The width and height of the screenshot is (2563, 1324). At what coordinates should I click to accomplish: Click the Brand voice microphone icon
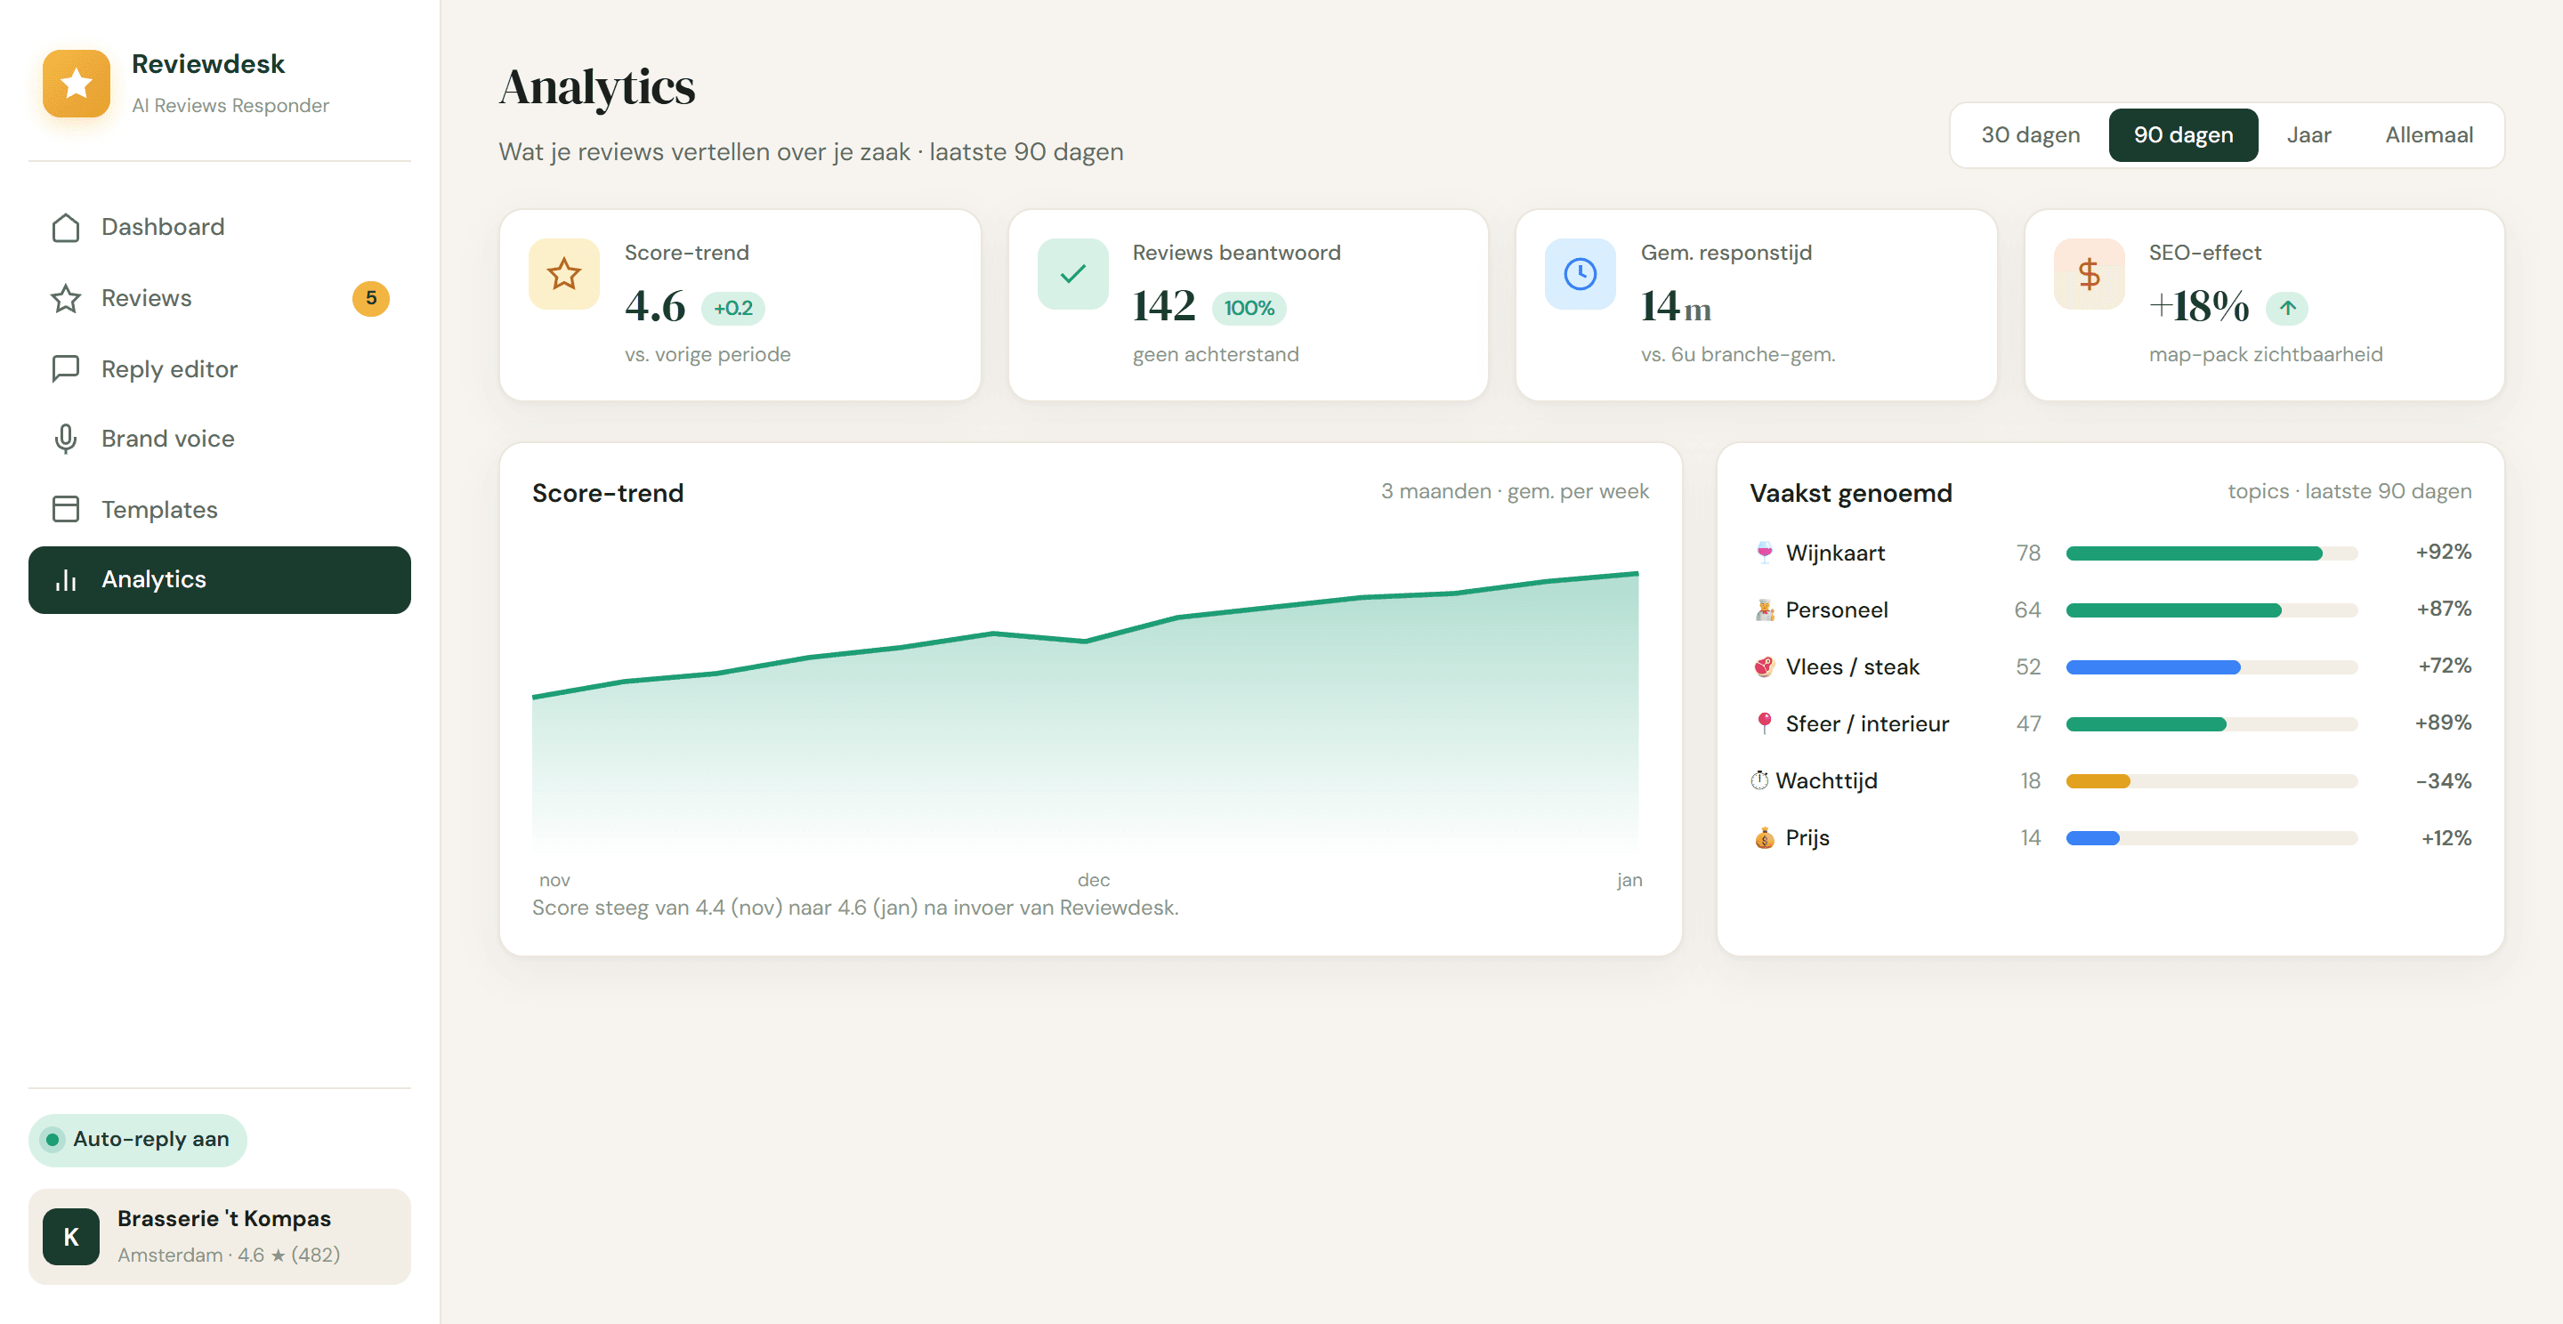click(66, 439)
